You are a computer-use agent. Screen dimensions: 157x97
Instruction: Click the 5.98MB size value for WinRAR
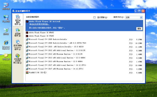pos(139,73)
